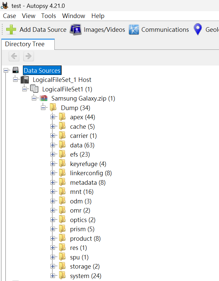Click the Samsung Galaxy.zip archive icon
The height and width of the screenshot is (281, 219).
pyautogui.click(x=44, y=98)
